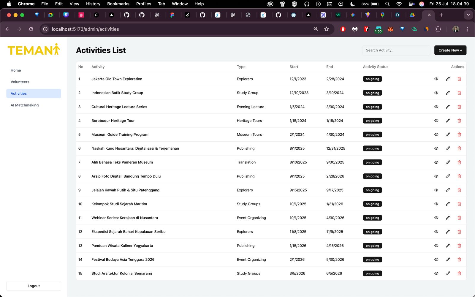View details of Jakarta Old Town Exploration
This screenshot has height=297, width=475.
tap(436, 79)
